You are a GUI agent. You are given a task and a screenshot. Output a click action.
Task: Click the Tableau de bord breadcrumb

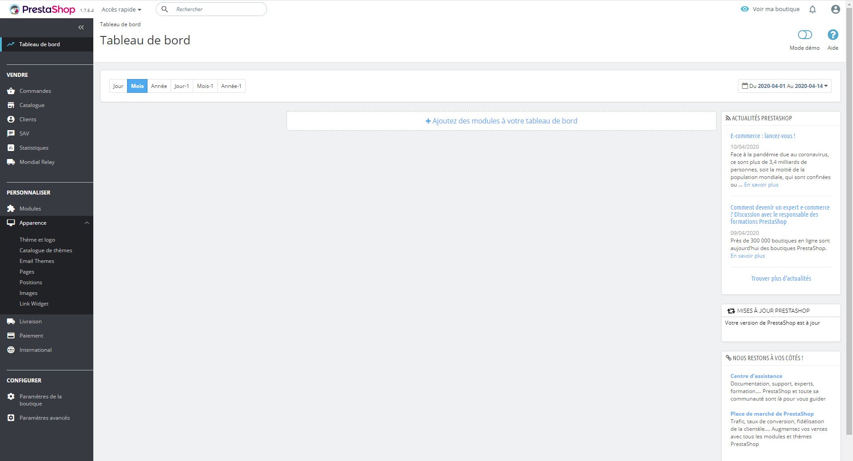point(120,24)
